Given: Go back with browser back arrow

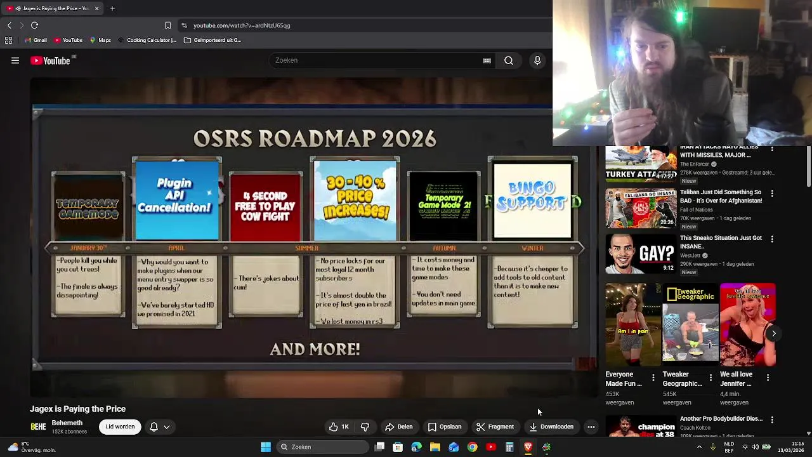Looking at the screenshot, I should [x=10, y=25].
